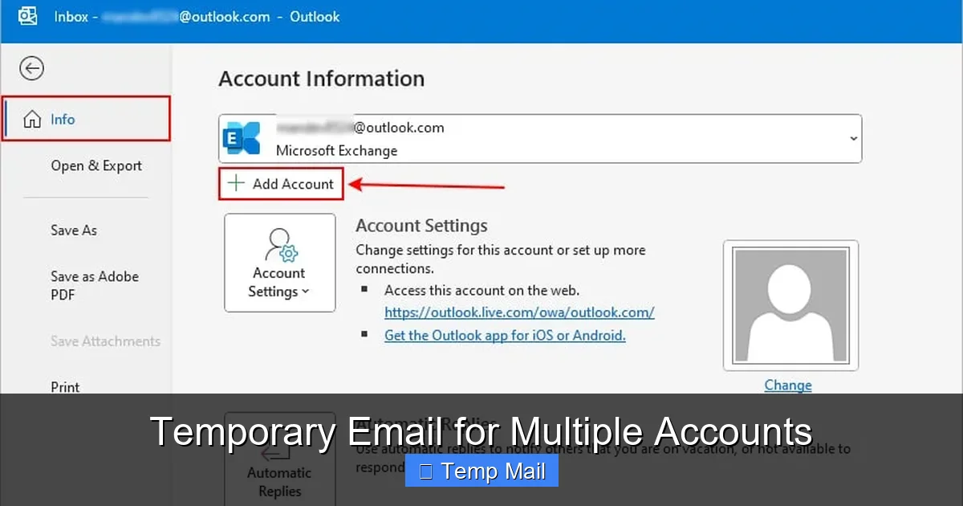Screen dimensions: 963x506
Task: Click the Account Information heading
Action: pyautogui.click(x=321, y=79)
